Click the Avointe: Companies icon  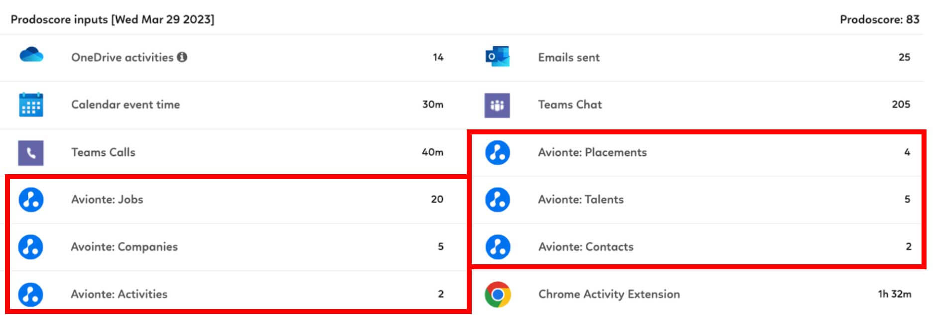[31, 247]
